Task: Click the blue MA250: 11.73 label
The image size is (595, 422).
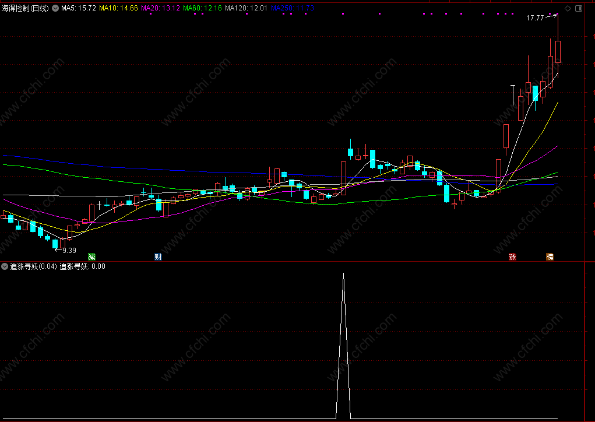Action: pos(293,8)
